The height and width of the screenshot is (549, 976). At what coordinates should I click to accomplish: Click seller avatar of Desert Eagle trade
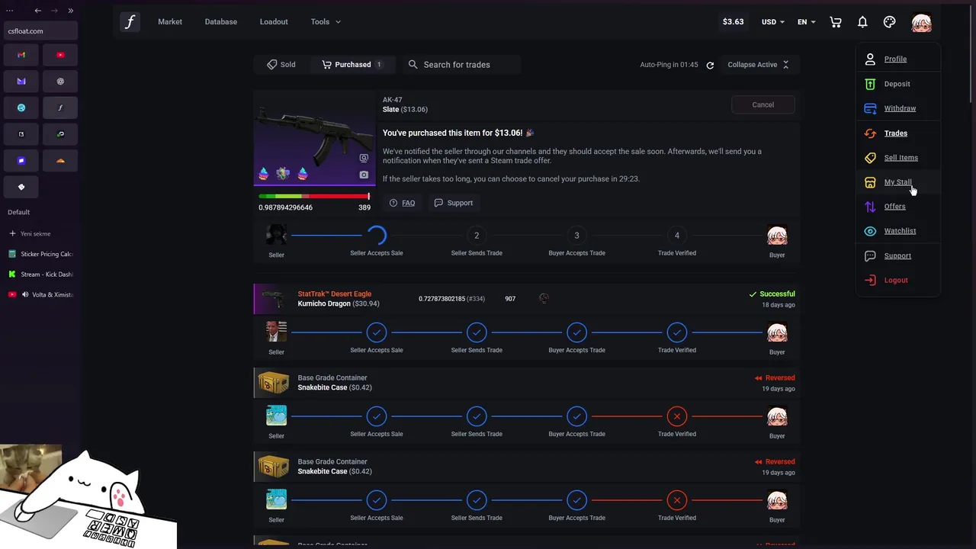click(276, 332)
